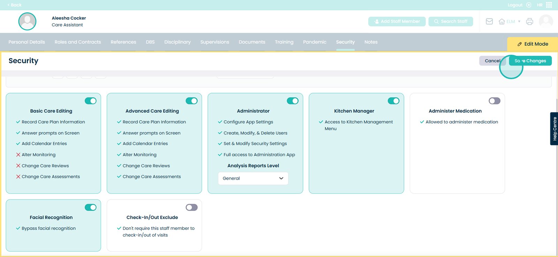Open the mail envelope icon
Image resolution: width=558 pixels, height=257 pixels.
click(489, 22)
